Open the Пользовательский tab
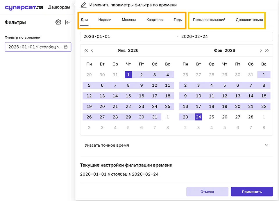279x201 pixels. click(209, 20)
